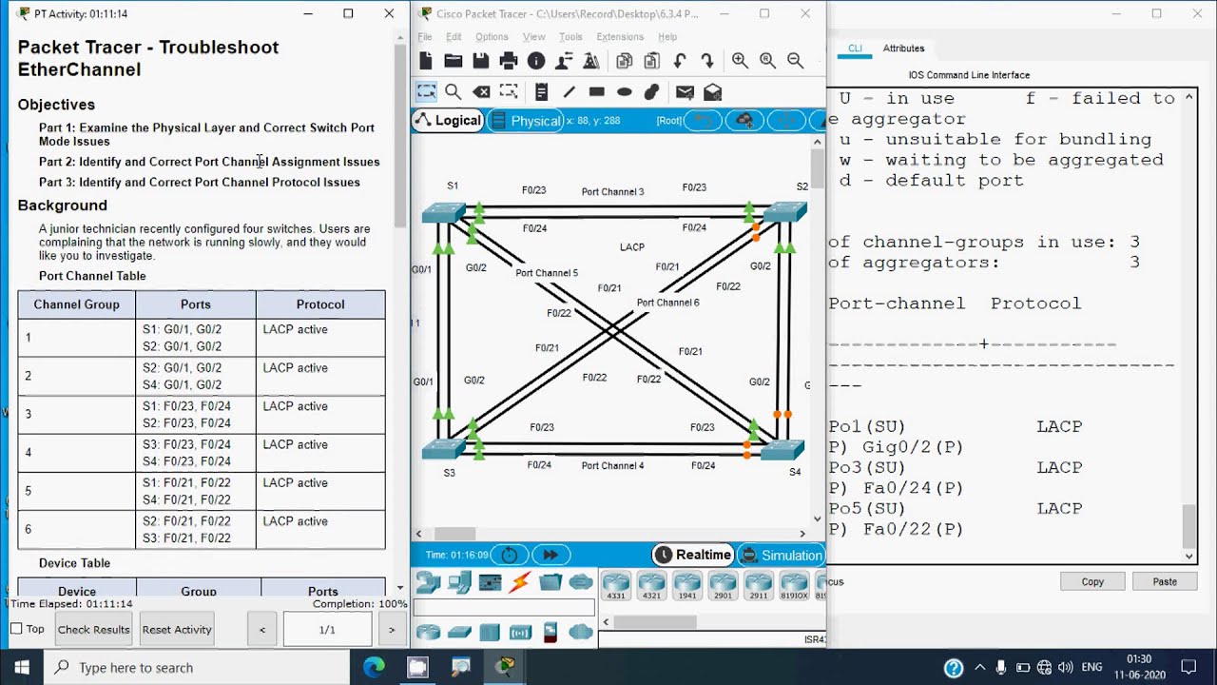Select the Draw Ellipse tool
This screenshot has height=685, width=1217.
click(x=624, y=92)
